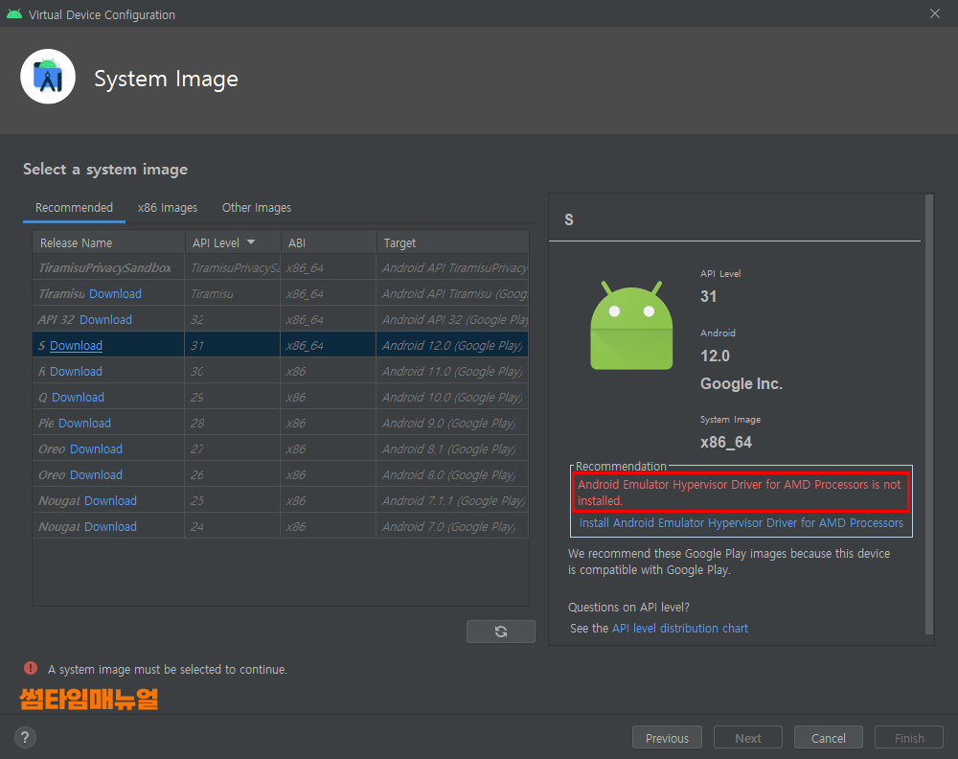Open the help question mark icon

tap(25, 737)
